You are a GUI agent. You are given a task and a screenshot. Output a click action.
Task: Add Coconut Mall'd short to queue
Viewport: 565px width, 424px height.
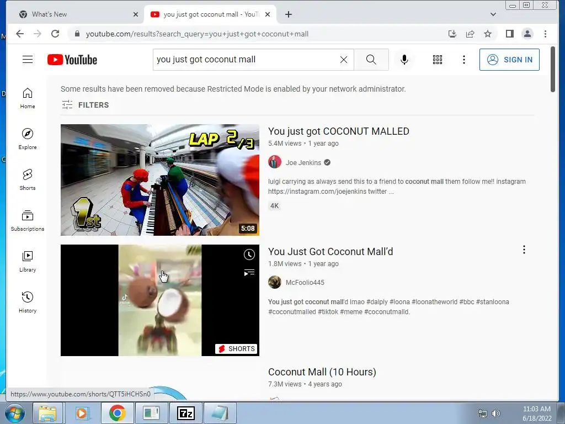click(249, 273)
